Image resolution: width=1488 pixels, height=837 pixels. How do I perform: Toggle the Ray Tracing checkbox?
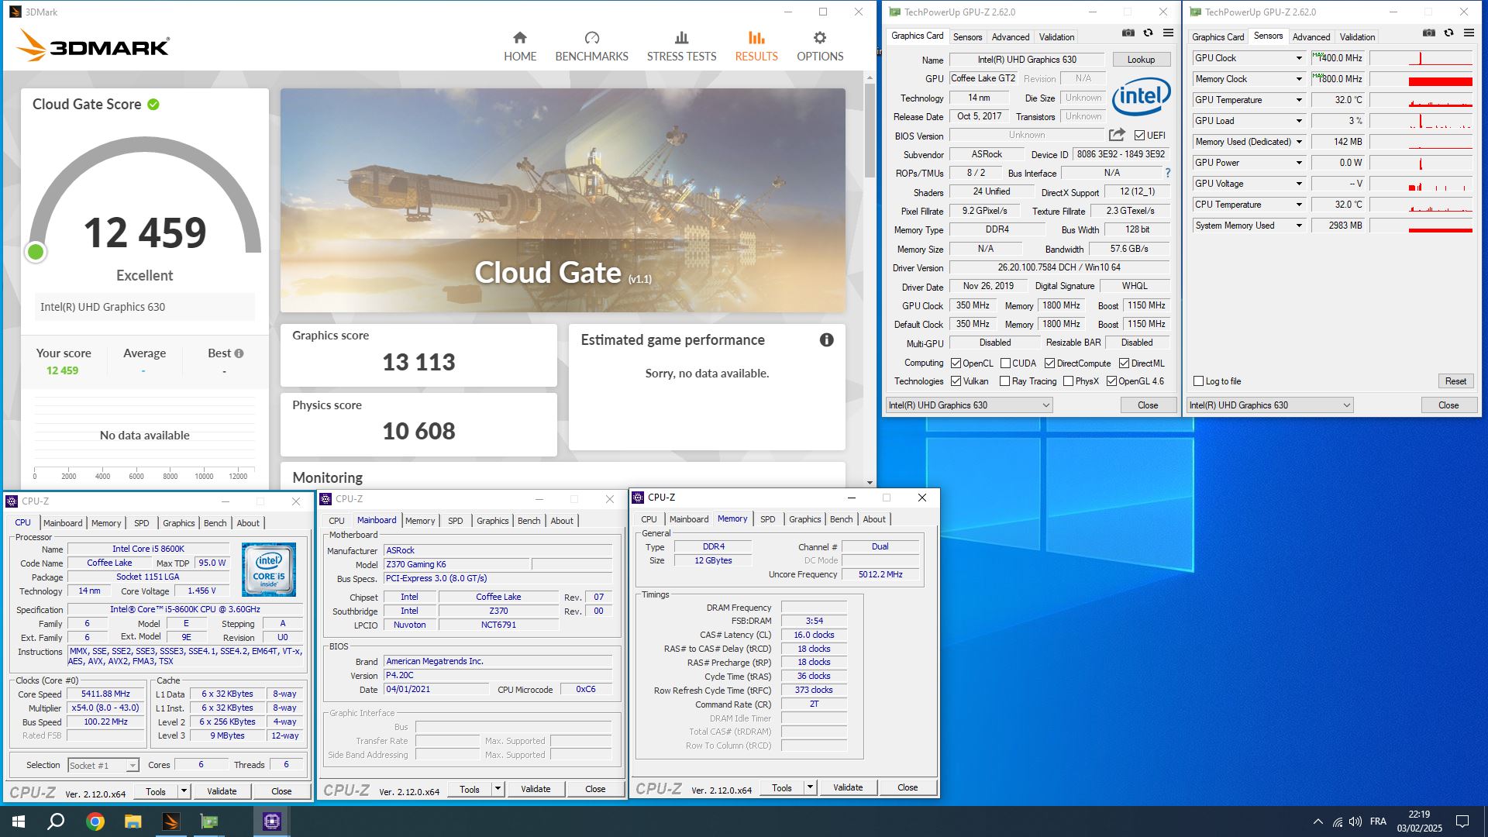1004,381
